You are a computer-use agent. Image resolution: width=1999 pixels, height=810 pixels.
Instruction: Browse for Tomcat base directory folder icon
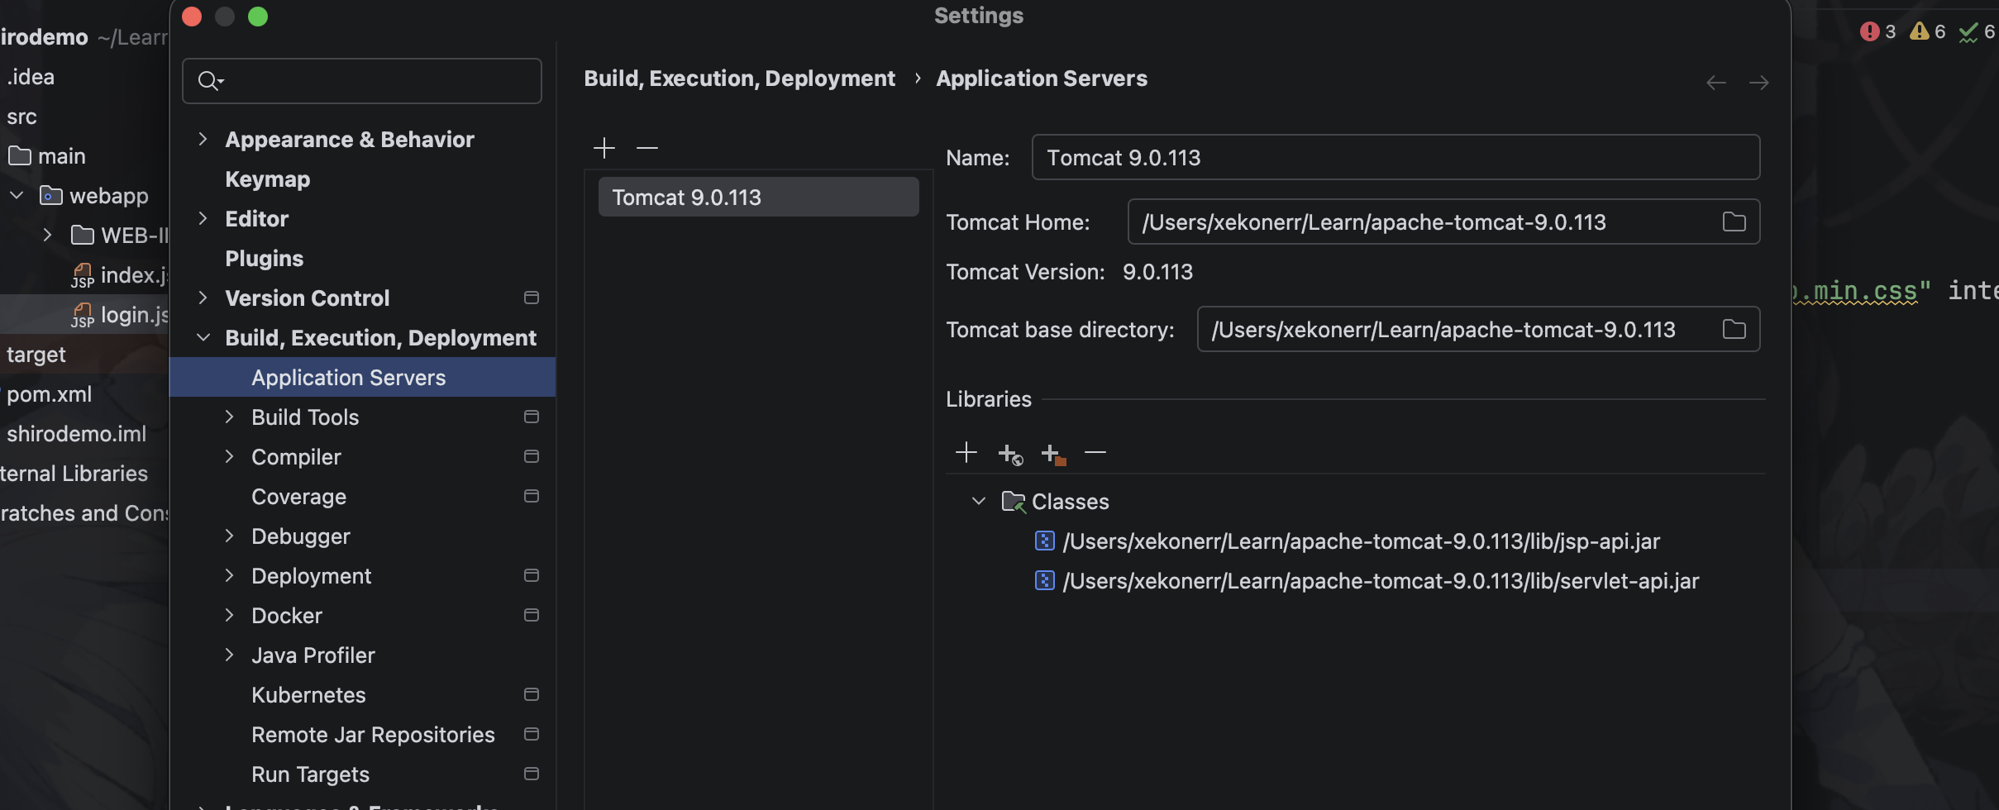(x=1734, y=329)
